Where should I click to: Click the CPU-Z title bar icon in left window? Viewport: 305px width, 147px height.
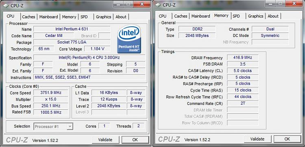pyautogui.click(x=6, y=6)
